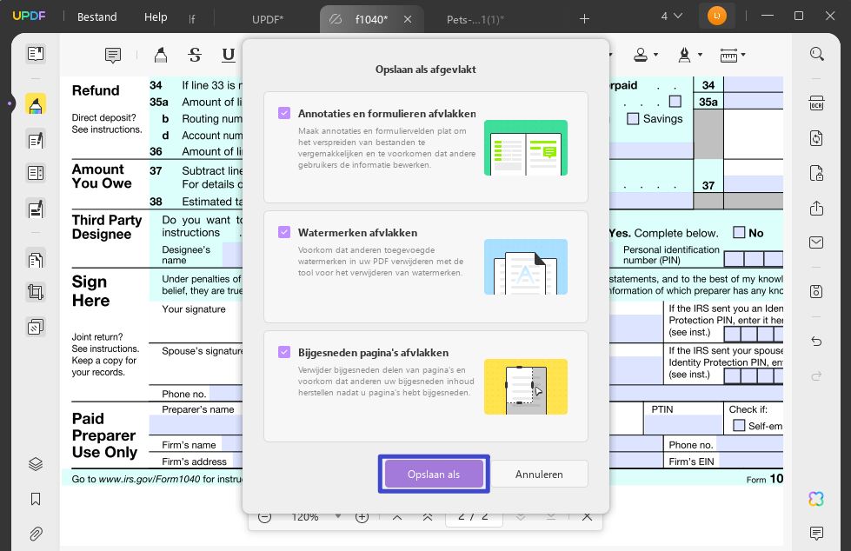Select the underline tool
851x551 pixels.
(229, 55)
